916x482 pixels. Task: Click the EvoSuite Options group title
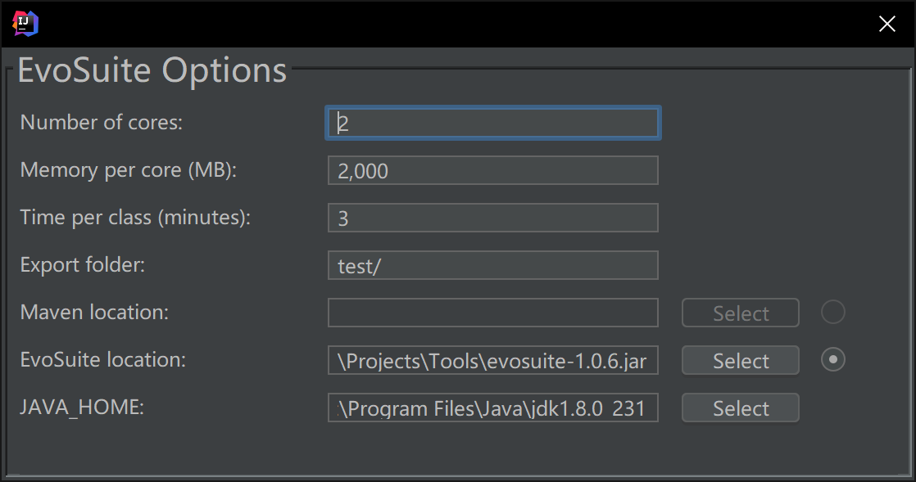[152, 70]
